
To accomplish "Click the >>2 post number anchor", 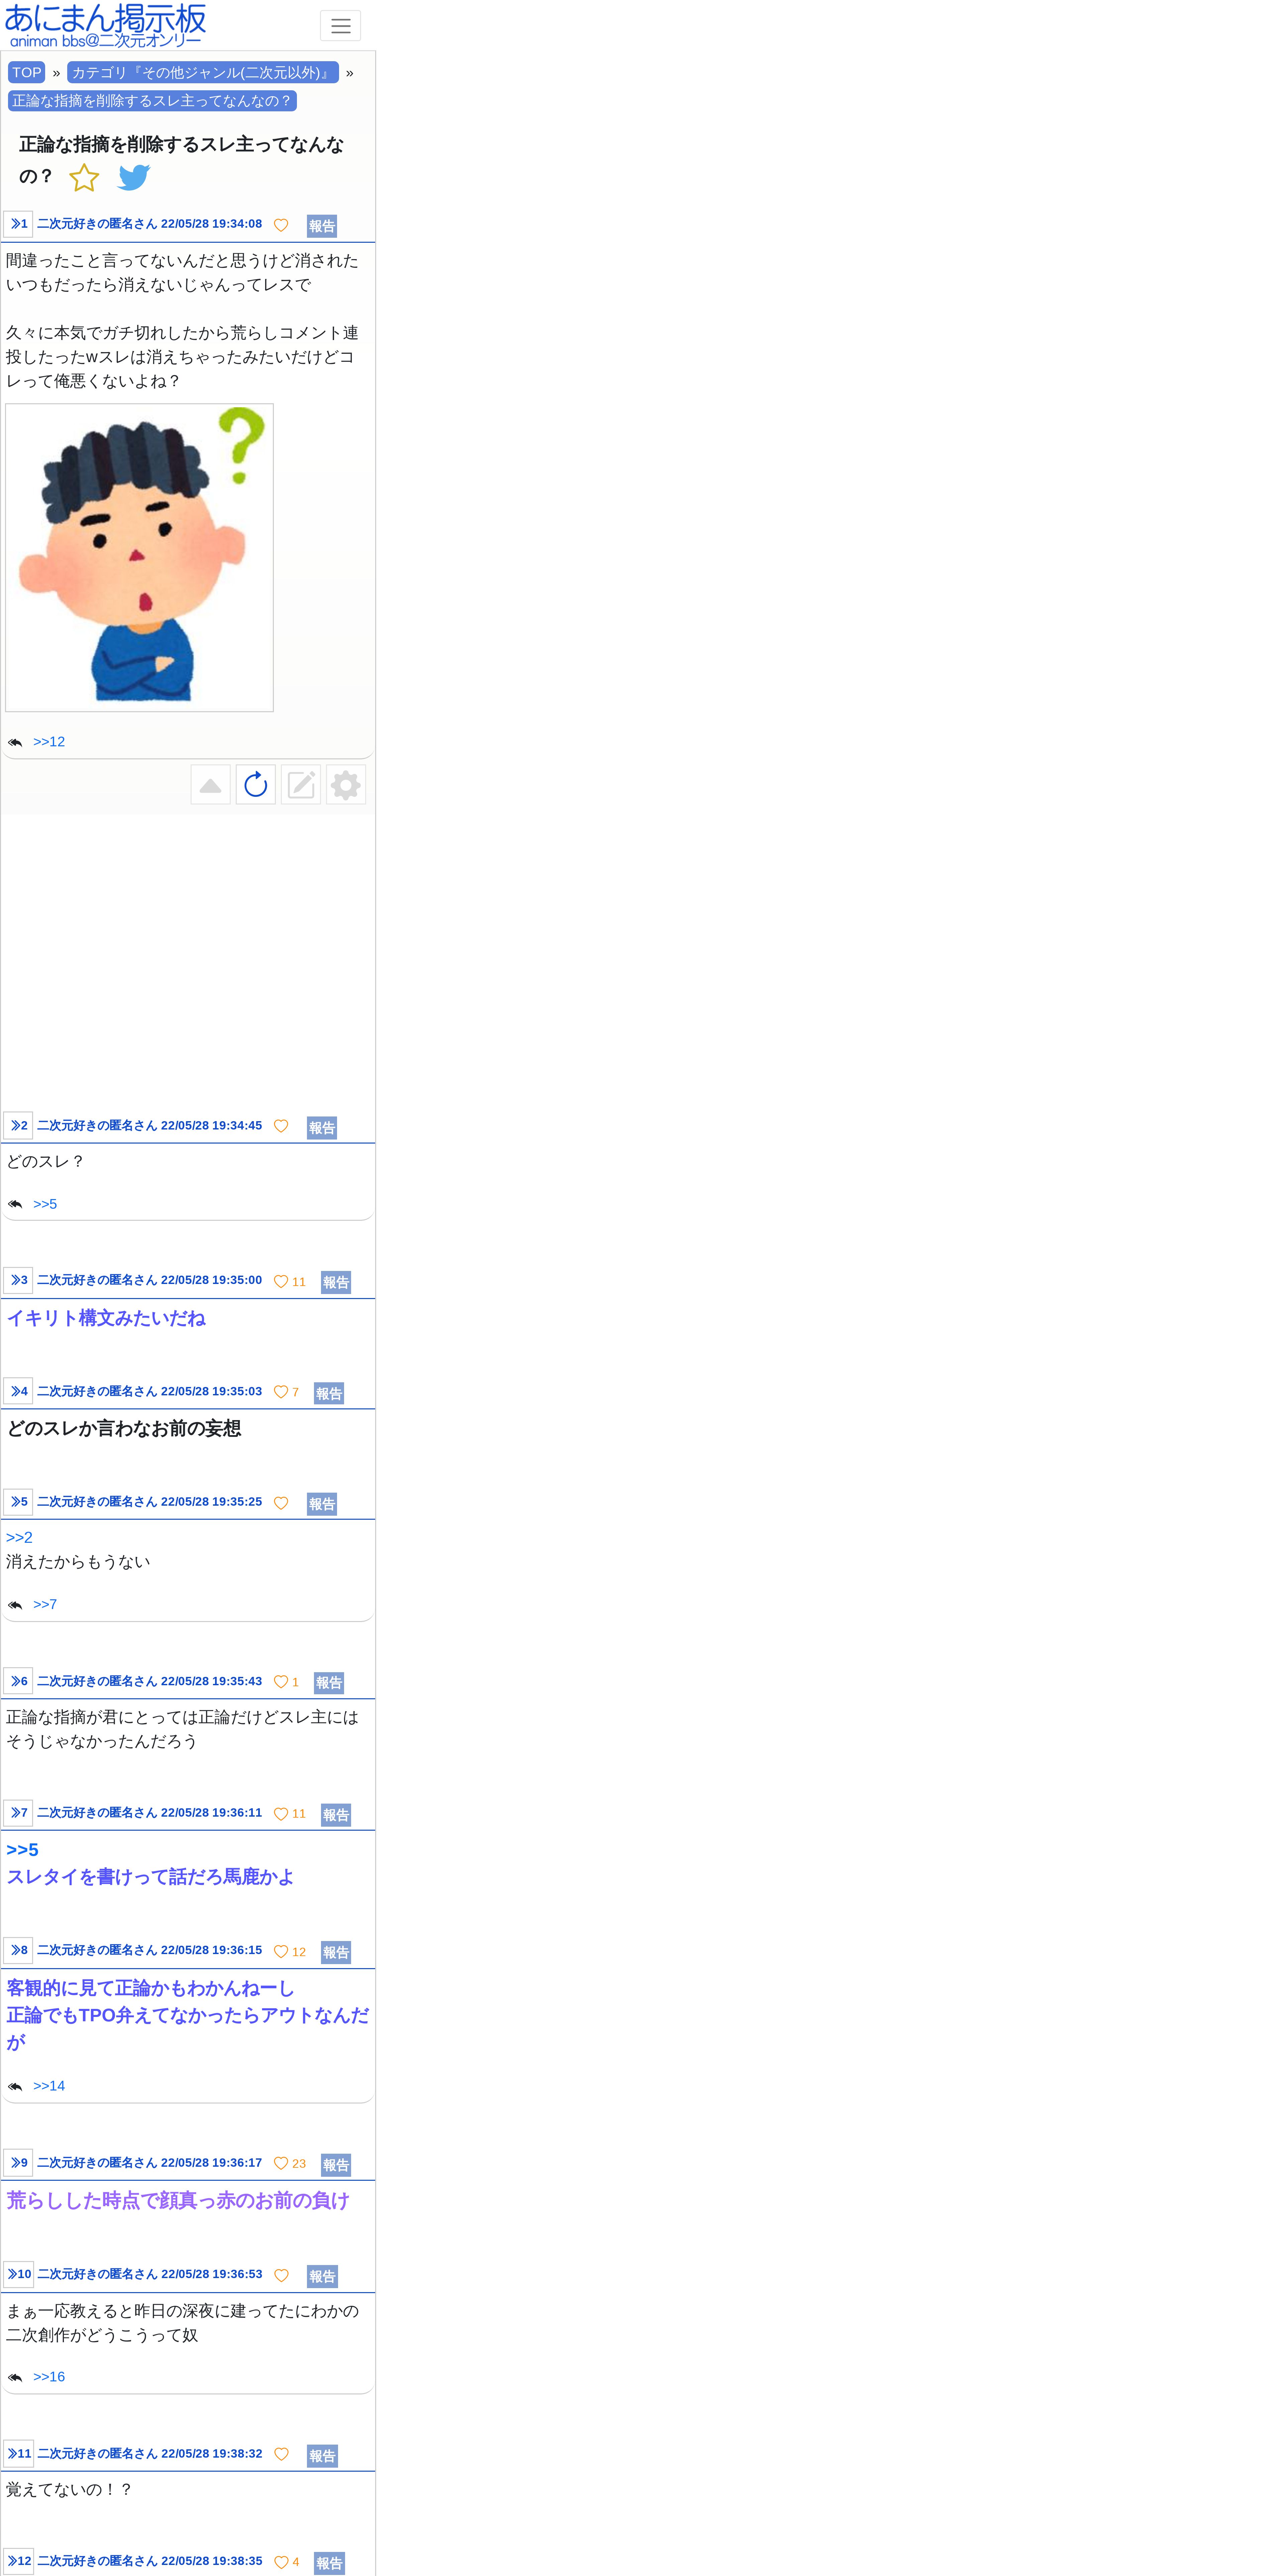I will click(18, 1126).
